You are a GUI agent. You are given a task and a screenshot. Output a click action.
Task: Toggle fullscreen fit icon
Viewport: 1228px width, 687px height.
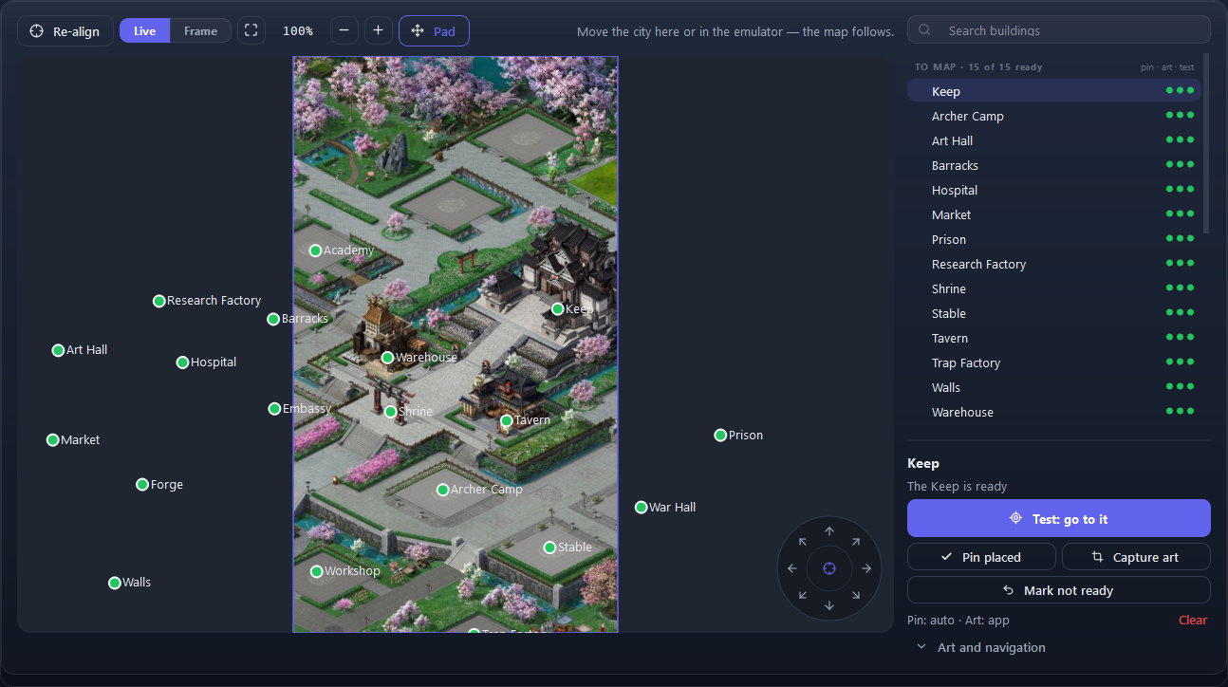[x=251, y=31]
